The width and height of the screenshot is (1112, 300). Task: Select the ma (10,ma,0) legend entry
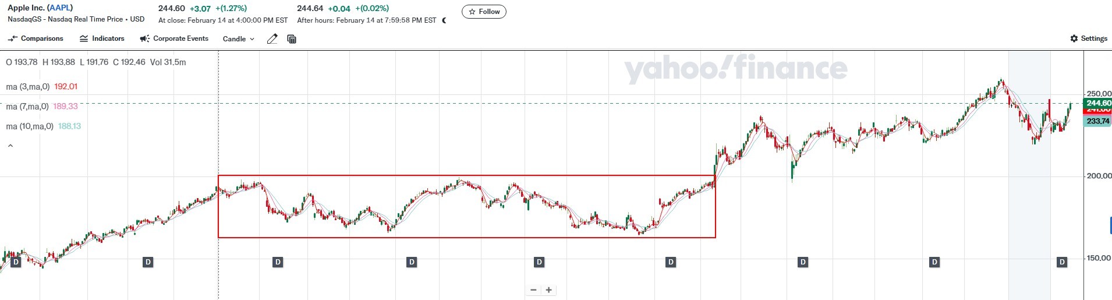(x=30, y=126)
